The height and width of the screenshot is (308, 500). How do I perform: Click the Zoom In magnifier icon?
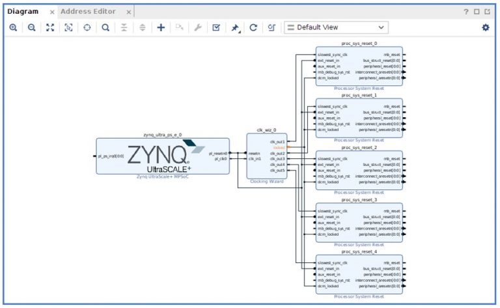[x=13, y=28]
